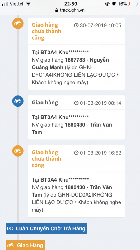Viewport: 140px width, 250px height.
Task: Tap the blue motorbike icon for Giao hàng
Action: tap(18, 101)
